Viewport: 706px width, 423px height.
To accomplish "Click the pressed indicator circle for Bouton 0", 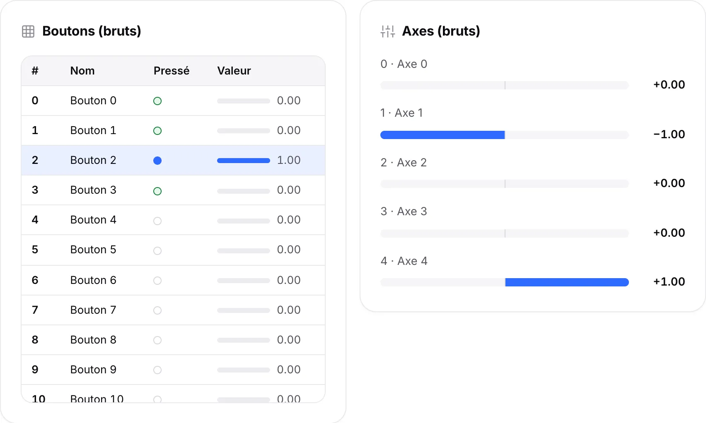I will click(x=157, y=101).
